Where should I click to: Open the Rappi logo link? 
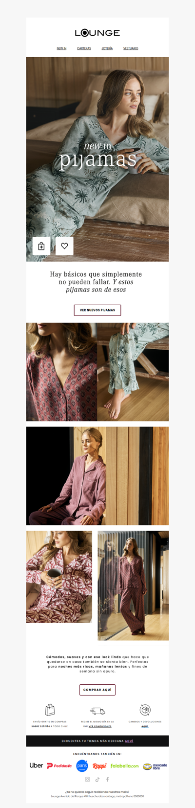click(x=99, y=766)
